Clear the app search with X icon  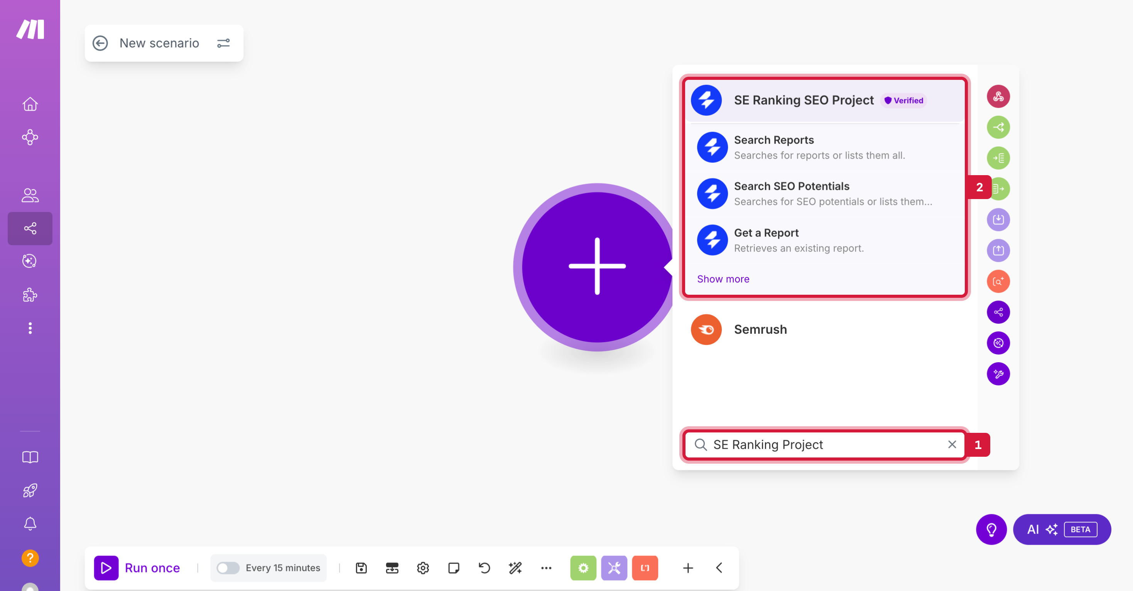pyautogui.click(x=952, y=444)
